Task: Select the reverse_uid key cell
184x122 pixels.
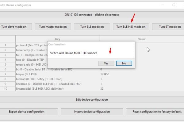Action: click(32, 65)
